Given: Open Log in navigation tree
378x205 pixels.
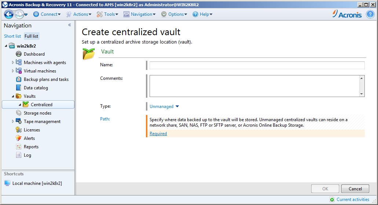Looking at the screenshot, I should [x=27, y=155].
